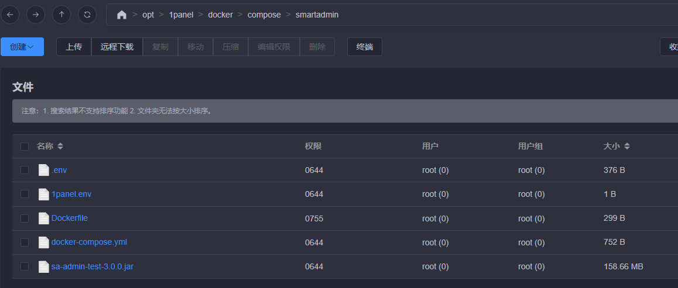Click size 376 B of .env
Screen dimensions: 678x288
tap(614, 171)
